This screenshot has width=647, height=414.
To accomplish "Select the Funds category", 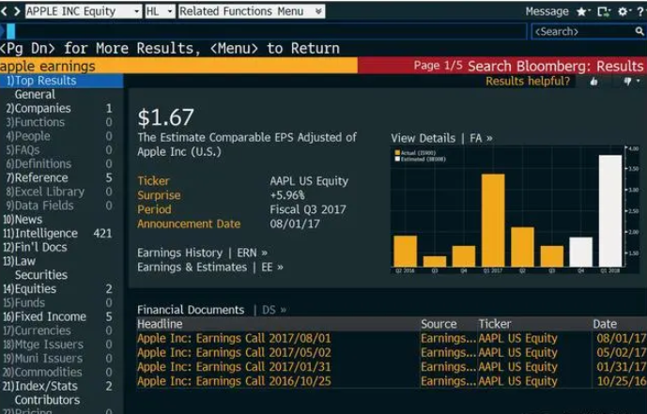I will [61, 302].
